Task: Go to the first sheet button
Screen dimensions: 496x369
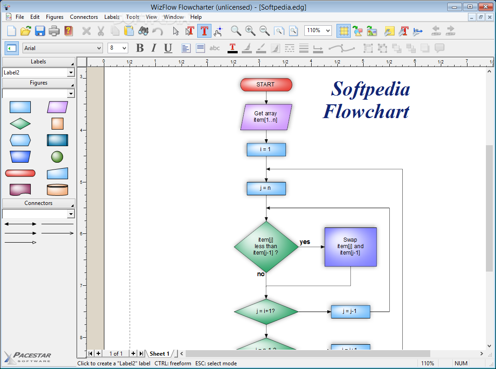Action: [x=91, y=353]
